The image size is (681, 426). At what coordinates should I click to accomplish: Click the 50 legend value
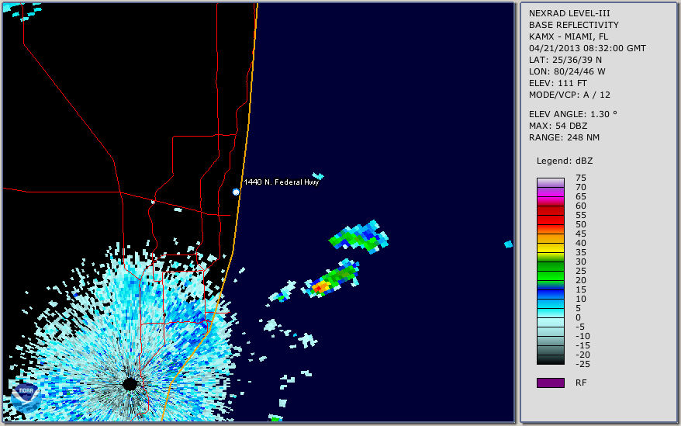click(x=581, y=225)
